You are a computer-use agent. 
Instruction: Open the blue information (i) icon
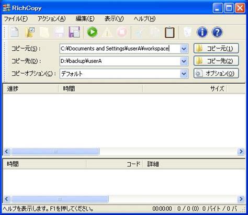(202, 32)
